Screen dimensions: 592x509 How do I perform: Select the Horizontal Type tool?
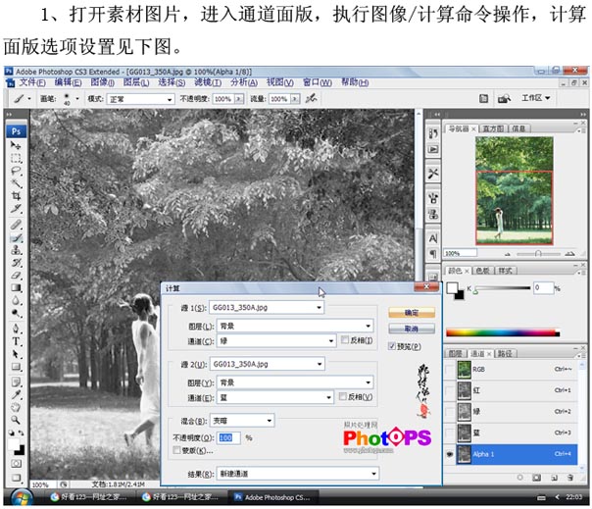click(16, 341)
